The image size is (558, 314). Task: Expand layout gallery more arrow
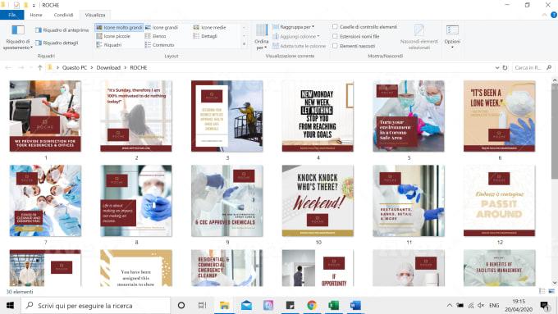point(245,44)
